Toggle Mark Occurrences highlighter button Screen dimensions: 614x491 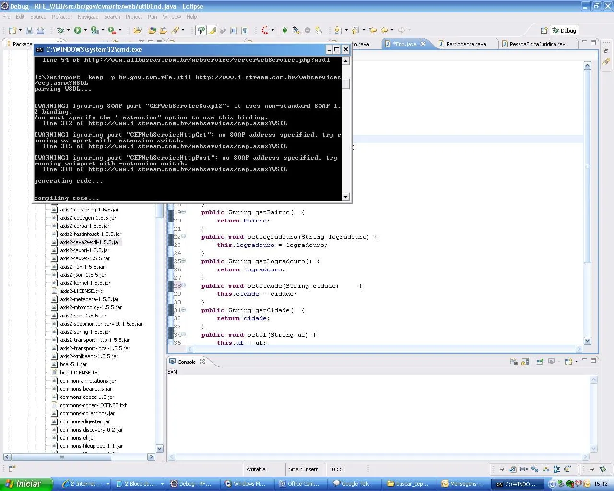[212, 30]
